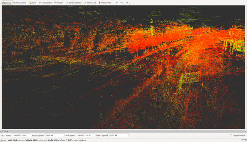This screenshot has width=247, height=142.
Task: Open the toolbar options eye dropdown
Action: (128, 3)
